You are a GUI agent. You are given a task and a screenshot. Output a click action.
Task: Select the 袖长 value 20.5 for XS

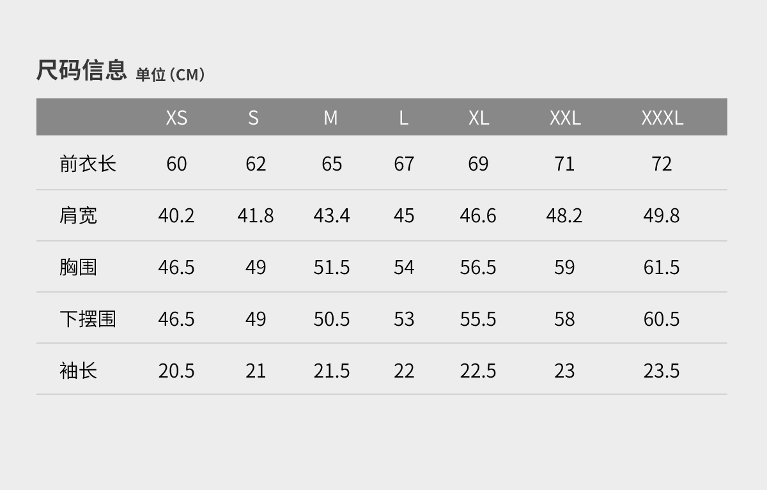click(x=176, y=370)
